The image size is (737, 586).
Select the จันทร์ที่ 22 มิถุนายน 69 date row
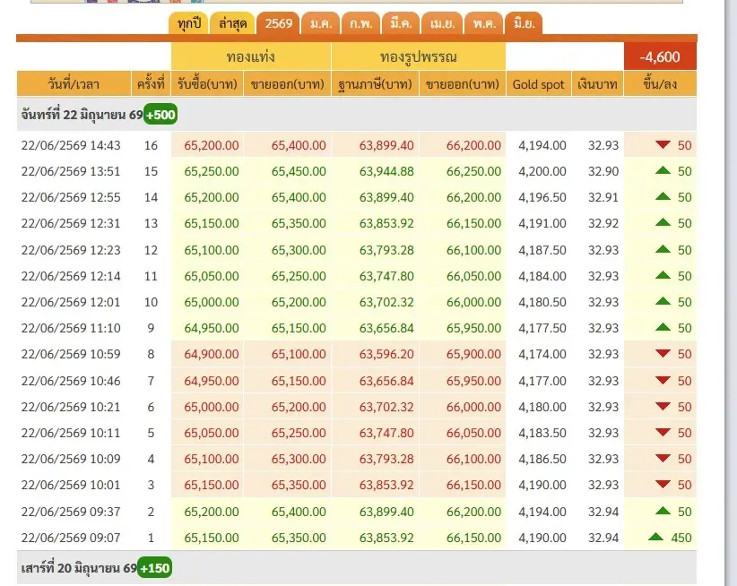click(357, 115)
